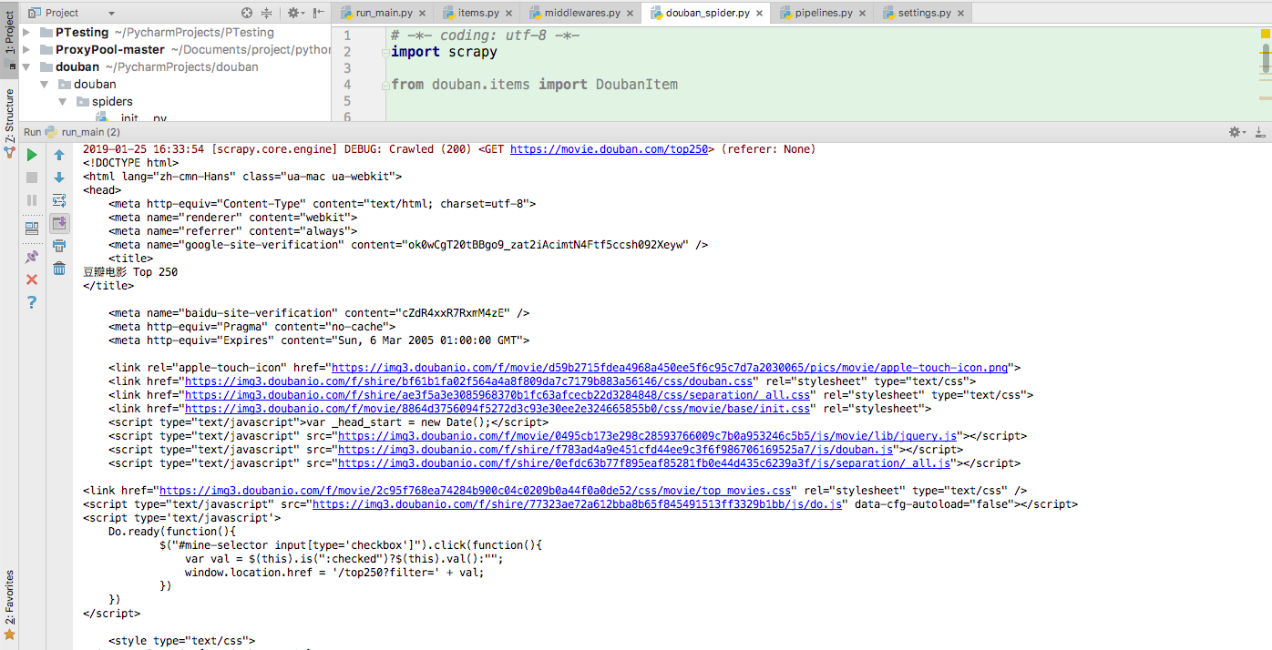
Task: Open help with the blue question mark icon
Action: click(32, 302)
